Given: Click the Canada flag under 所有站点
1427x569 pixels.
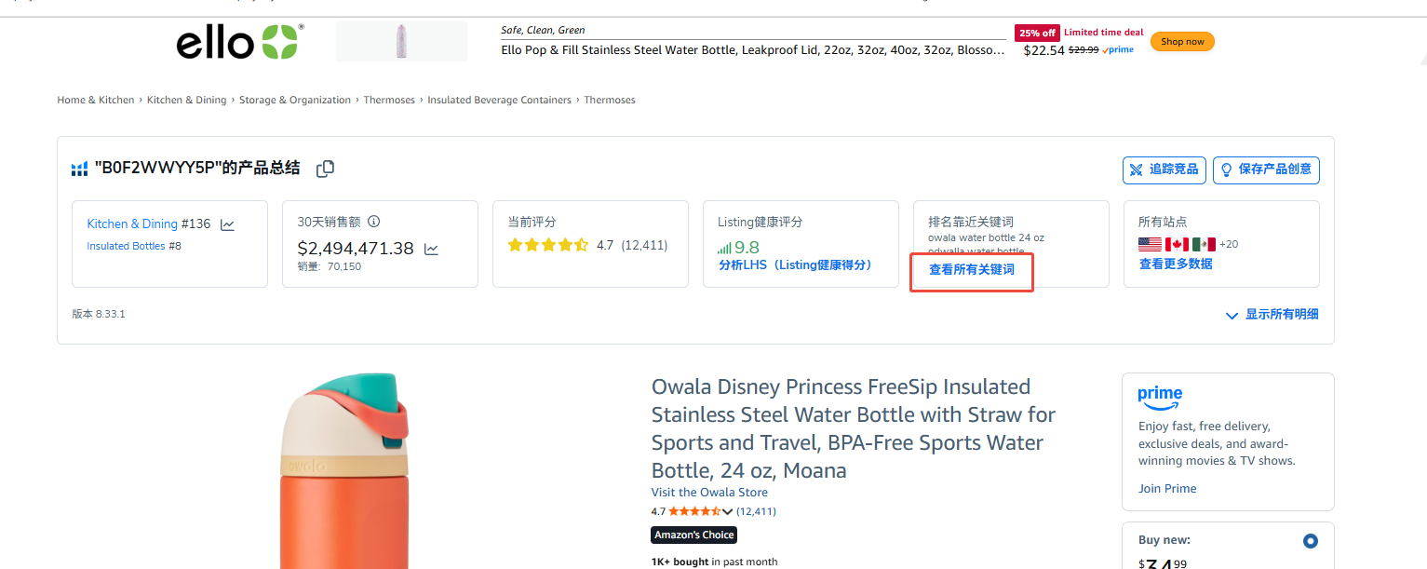Looking at the screenshot, I should (x=1177, y=244).
